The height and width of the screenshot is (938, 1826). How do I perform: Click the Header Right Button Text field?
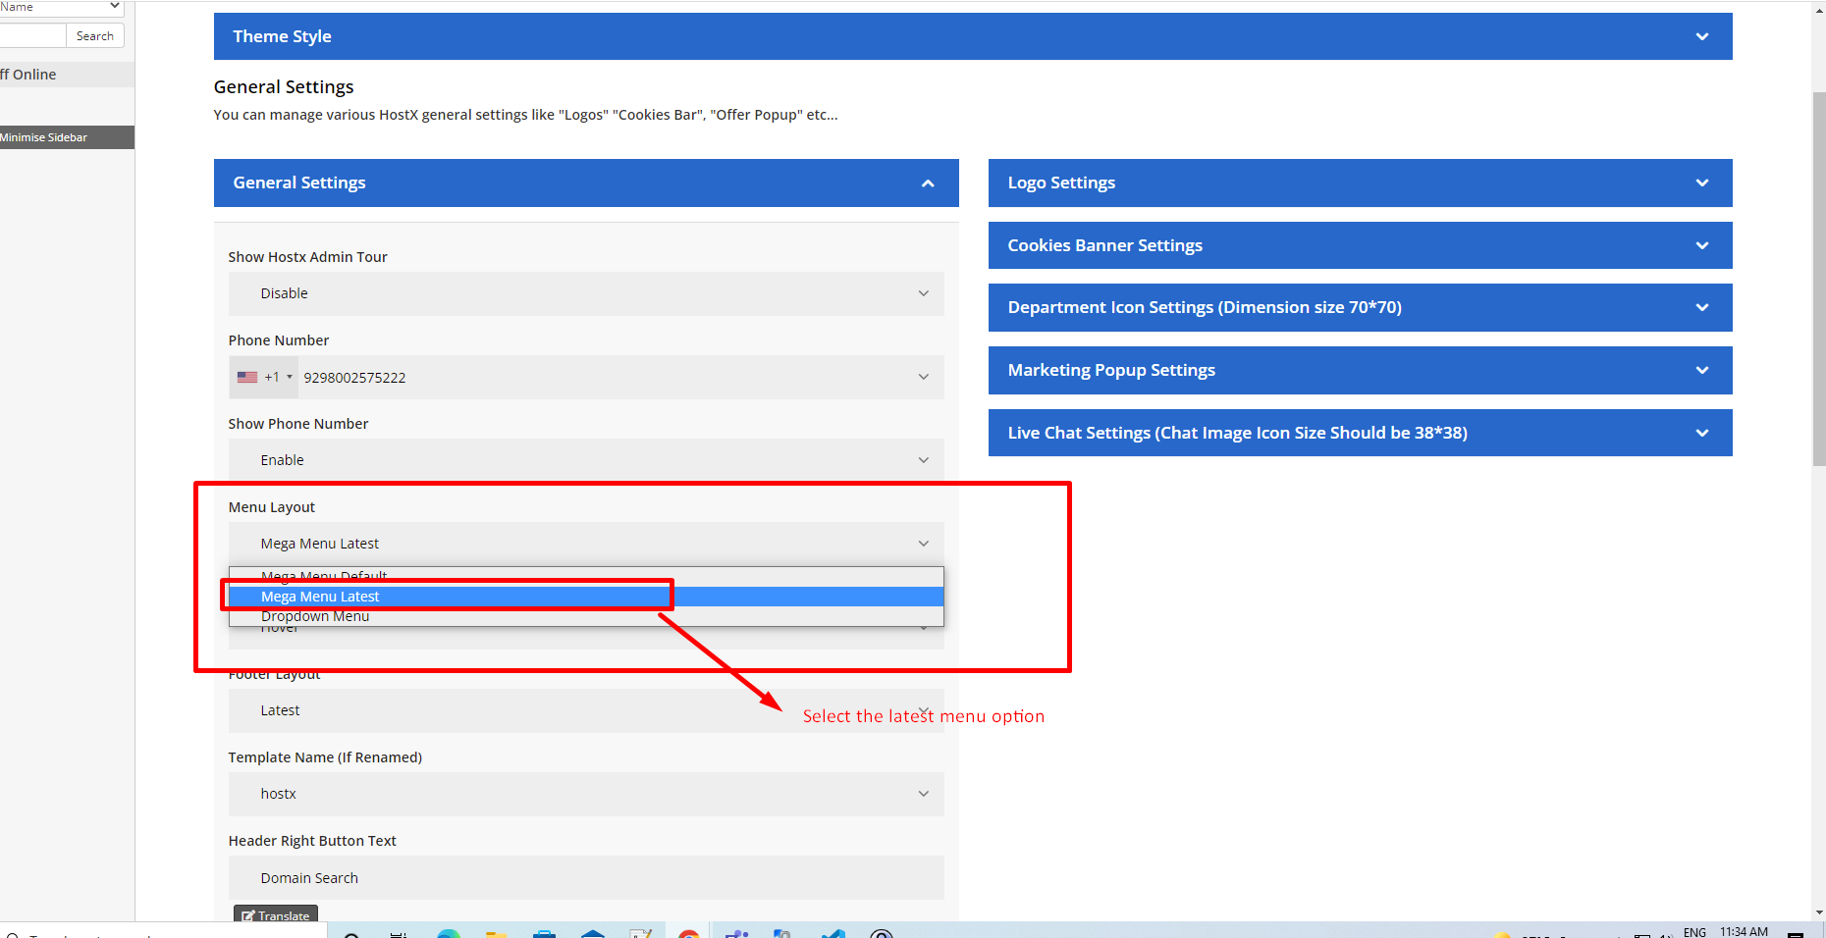[586, 878]
